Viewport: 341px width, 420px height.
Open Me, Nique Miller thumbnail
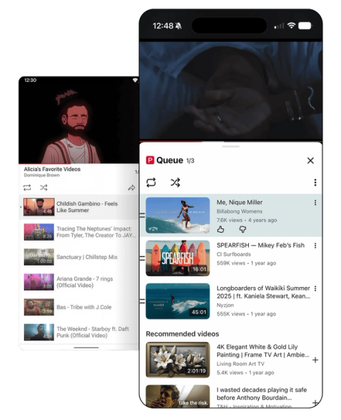point(177,215)
